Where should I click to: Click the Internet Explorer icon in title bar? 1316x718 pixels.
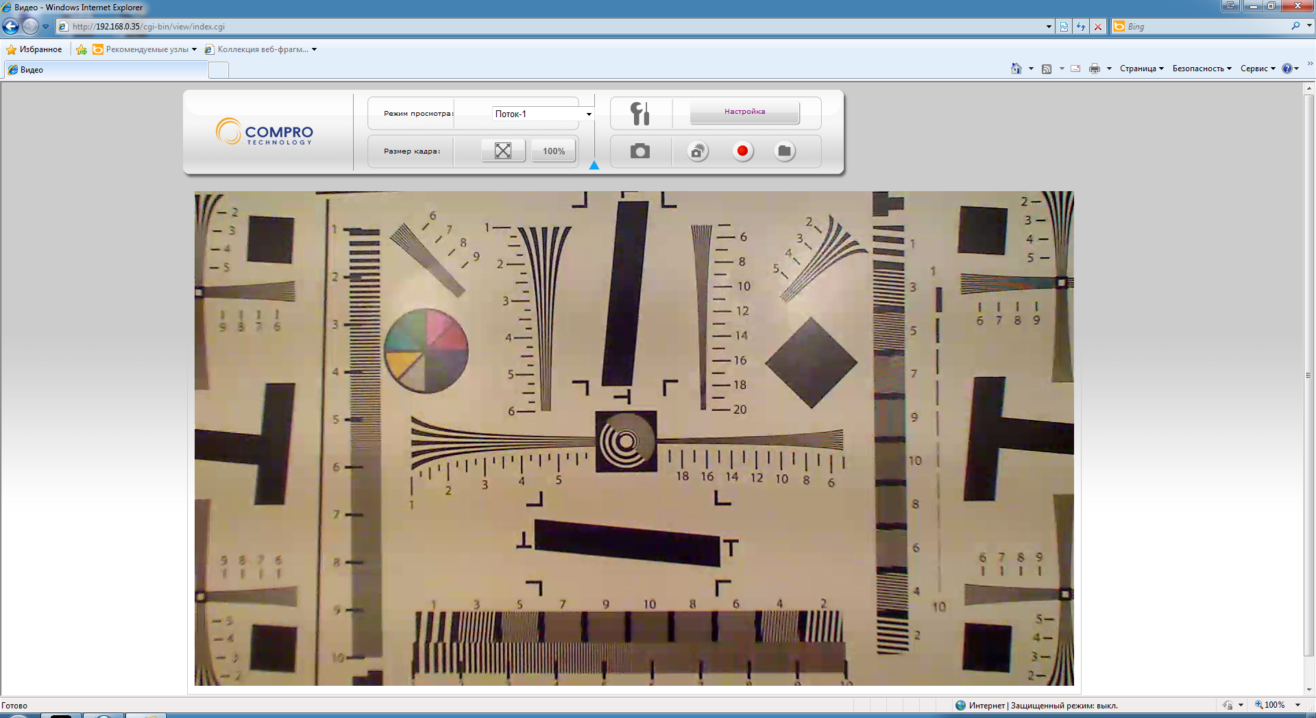click(x=7, y=8)
